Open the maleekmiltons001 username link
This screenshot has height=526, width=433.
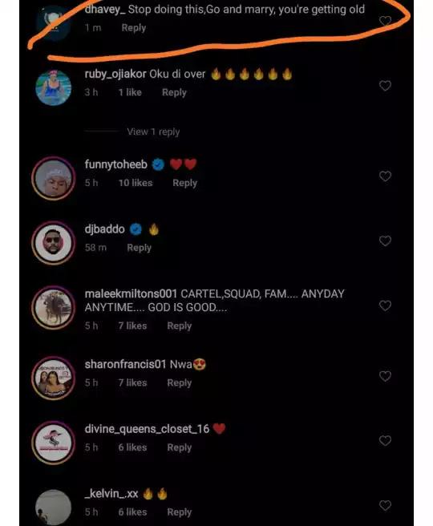point(131,293)
